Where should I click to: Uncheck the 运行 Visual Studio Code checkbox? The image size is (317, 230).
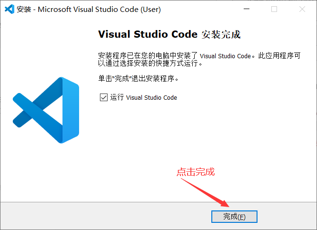click(103, 97)
